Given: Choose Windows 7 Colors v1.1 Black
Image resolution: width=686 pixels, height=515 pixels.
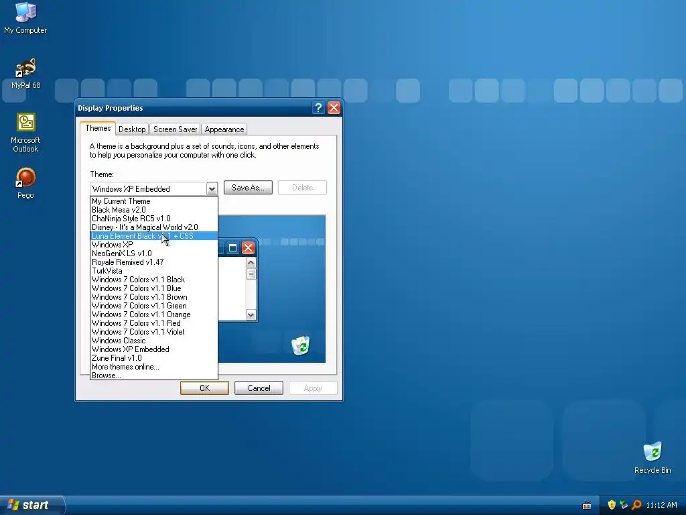Looking at the screenshot, I should tap(154, 280).
